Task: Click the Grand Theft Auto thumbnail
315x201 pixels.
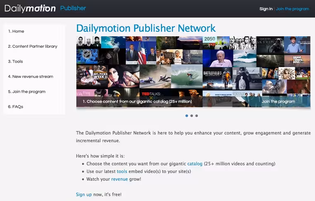Action: coord(297,61)
